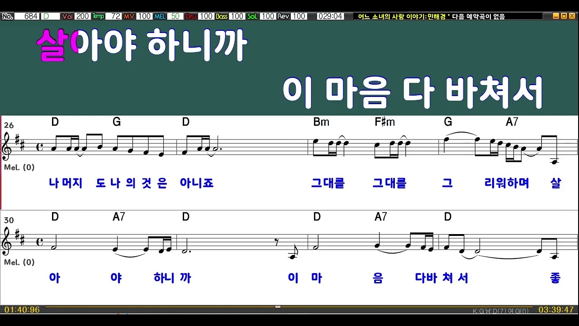This screenshot has width=579, height=326.
Task: Click measure number 30
Action: (x=9, y=220)
